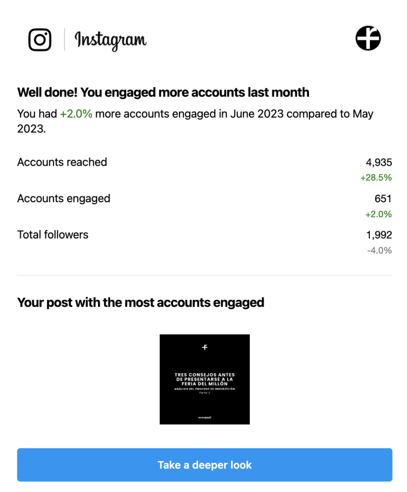Click the 'Well done!' headline text
The image size is (407, 492).
163,92
